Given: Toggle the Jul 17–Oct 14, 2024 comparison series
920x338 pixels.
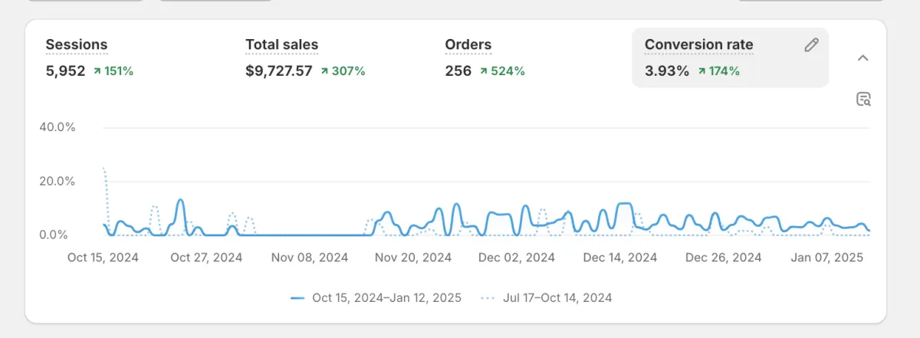Looking at the screenshot, I should (x=547, y=297).
